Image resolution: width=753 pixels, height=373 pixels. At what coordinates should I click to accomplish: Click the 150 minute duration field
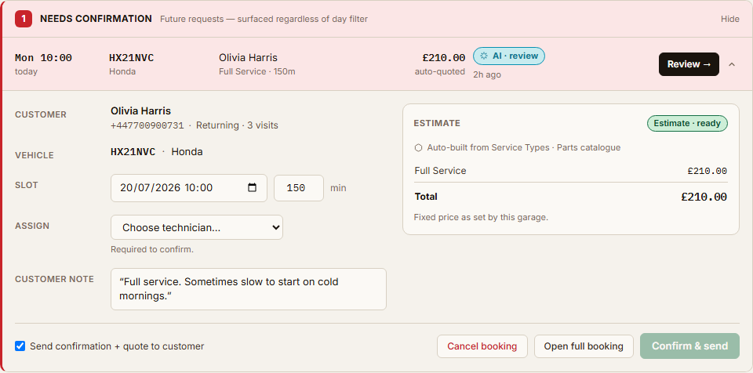click(299, 188)
